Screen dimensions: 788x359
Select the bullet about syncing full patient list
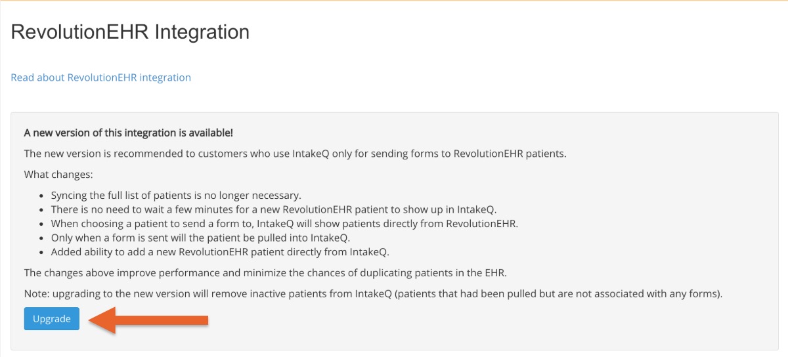click(x=176, y=196)
